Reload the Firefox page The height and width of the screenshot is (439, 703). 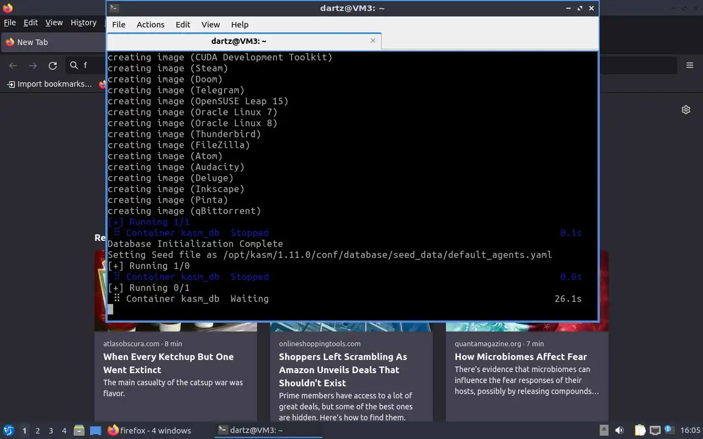click(x=53, y=65)
